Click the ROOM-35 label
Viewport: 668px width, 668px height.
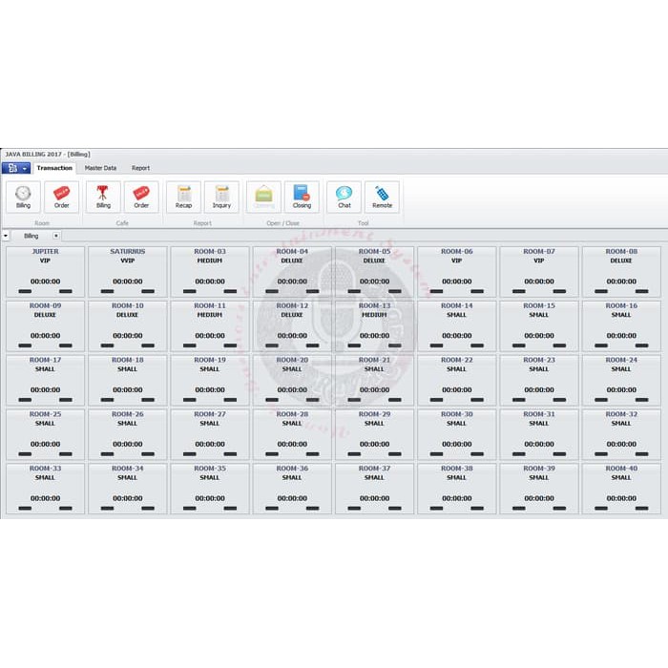pyautogui.click(x=210, y=469)
